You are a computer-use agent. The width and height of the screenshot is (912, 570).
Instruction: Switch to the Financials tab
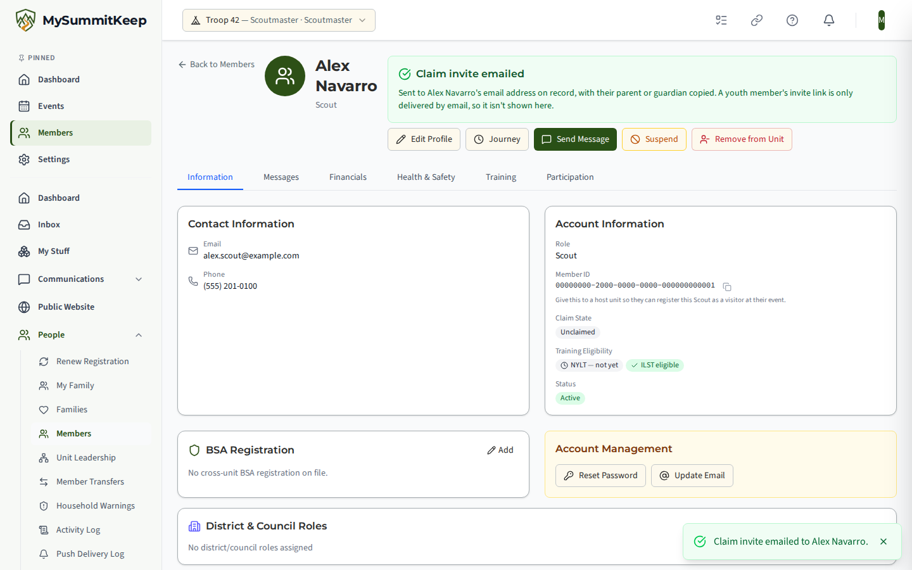pos(348,177)
